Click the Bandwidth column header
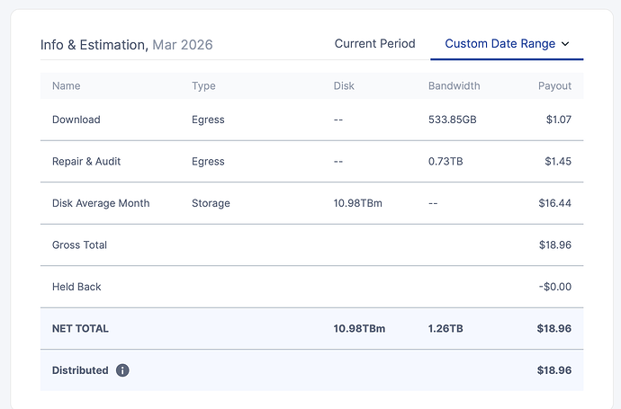The image size is (621, 409). pyautogui.click(x=454, y=86)
